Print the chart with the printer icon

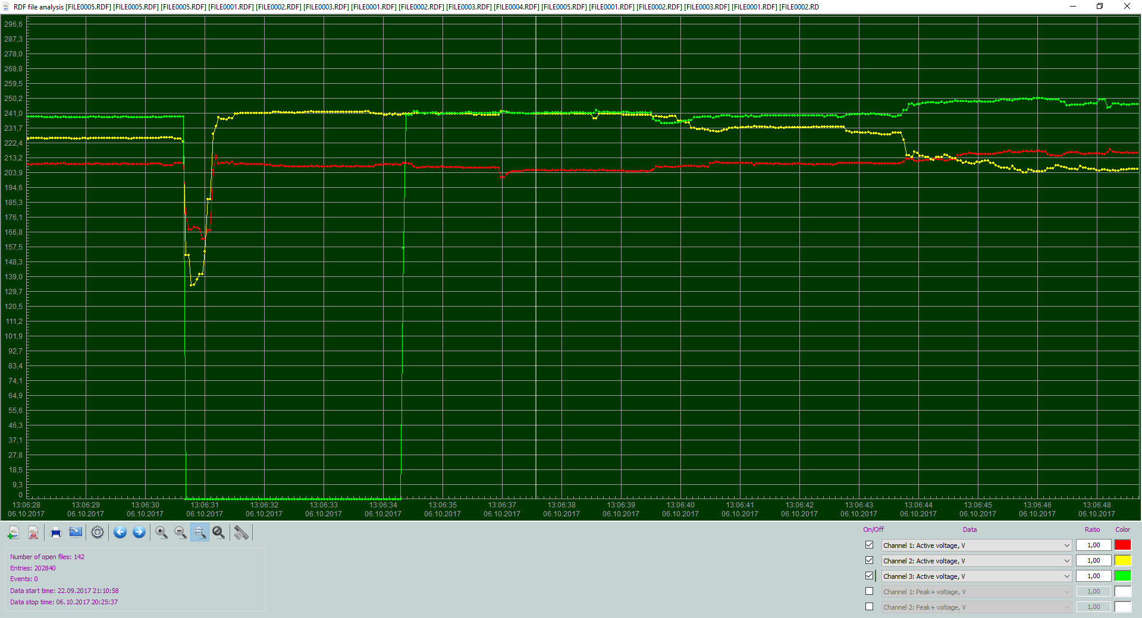[56, 532]
